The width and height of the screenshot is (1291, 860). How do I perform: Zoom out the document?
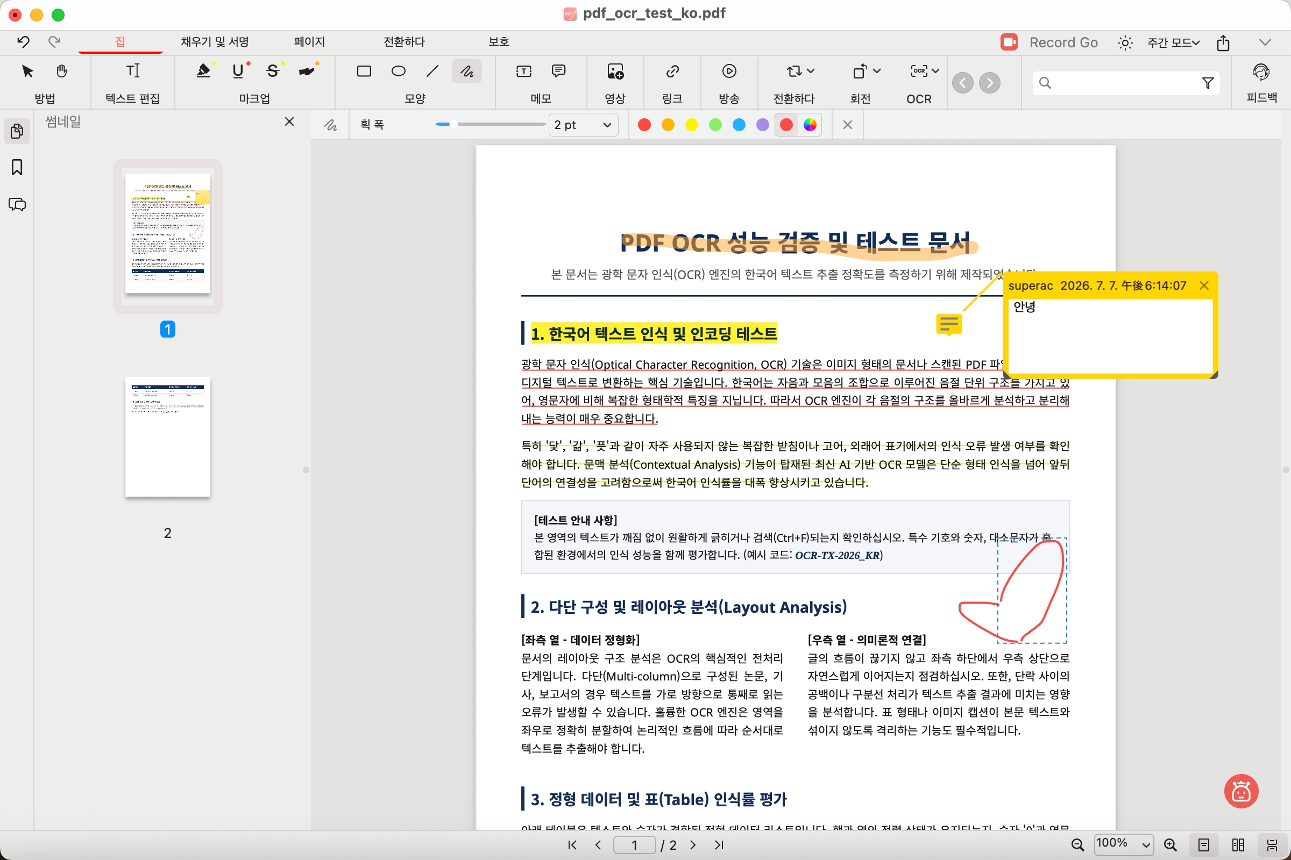click(1077, 845)
